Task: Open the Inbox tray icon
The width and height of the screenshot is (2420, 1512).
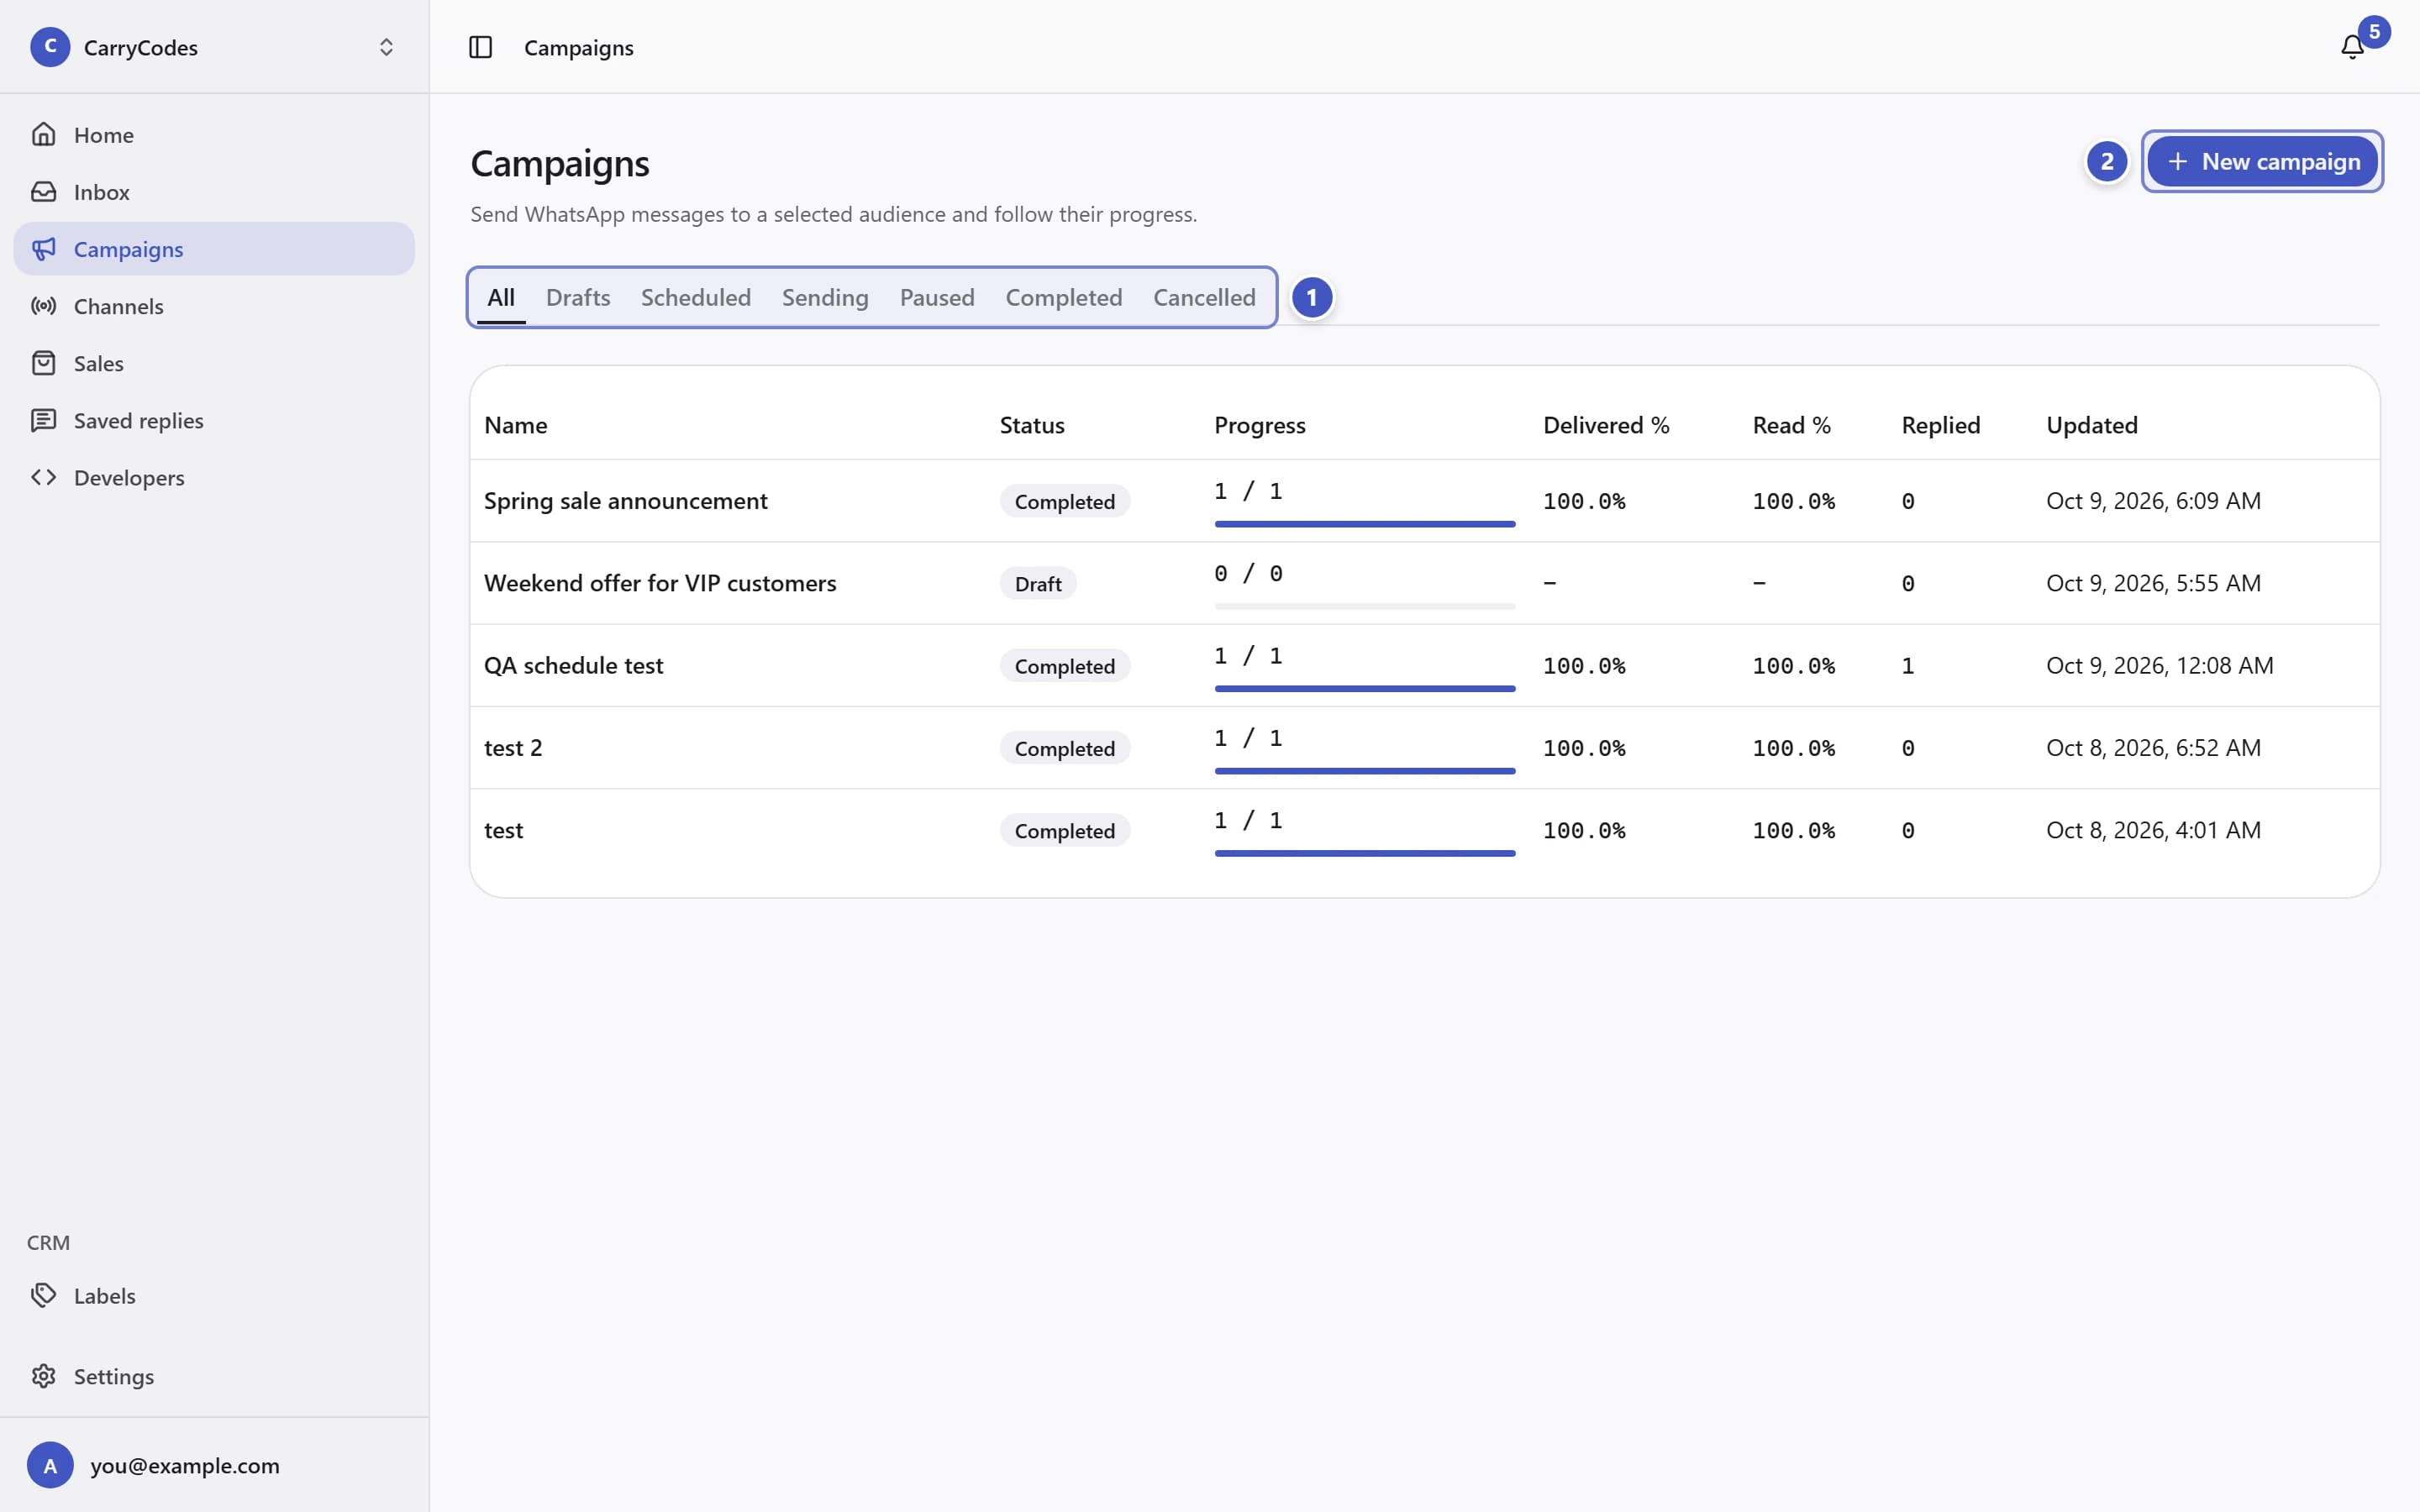Action: (43, 191)
